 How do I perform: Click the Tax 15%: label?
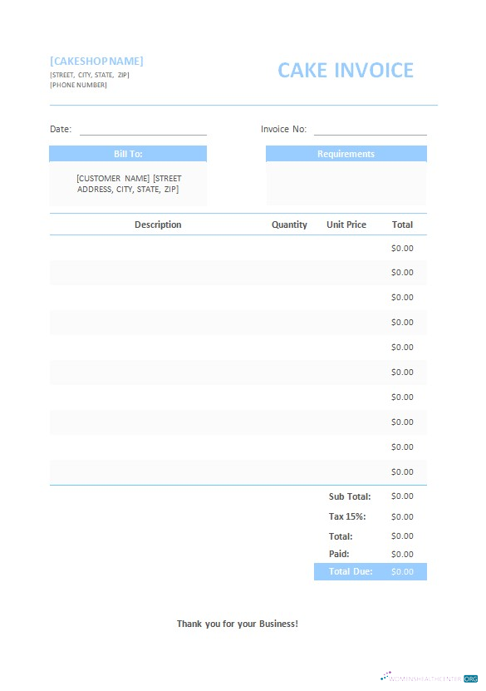click(x=347, y=516)
